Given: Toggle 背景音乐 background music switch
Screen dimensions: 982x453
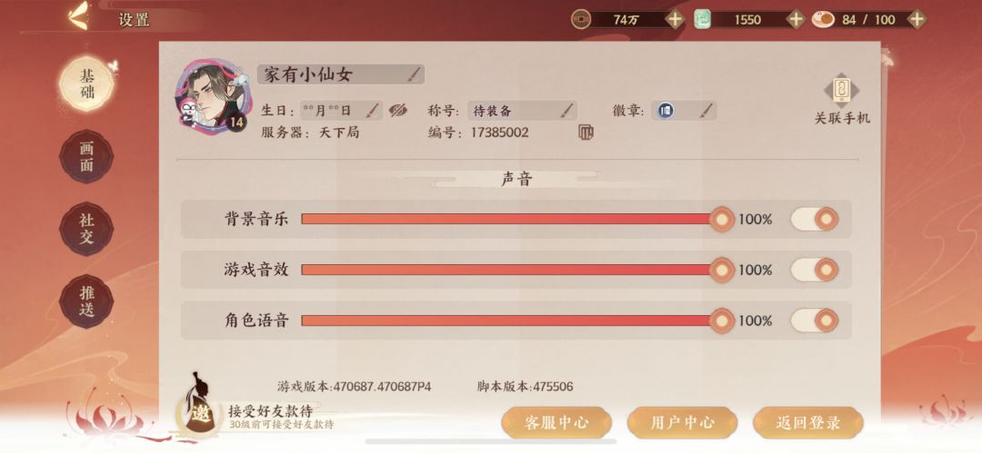Looking at the screenshot, I should (814, 219).
